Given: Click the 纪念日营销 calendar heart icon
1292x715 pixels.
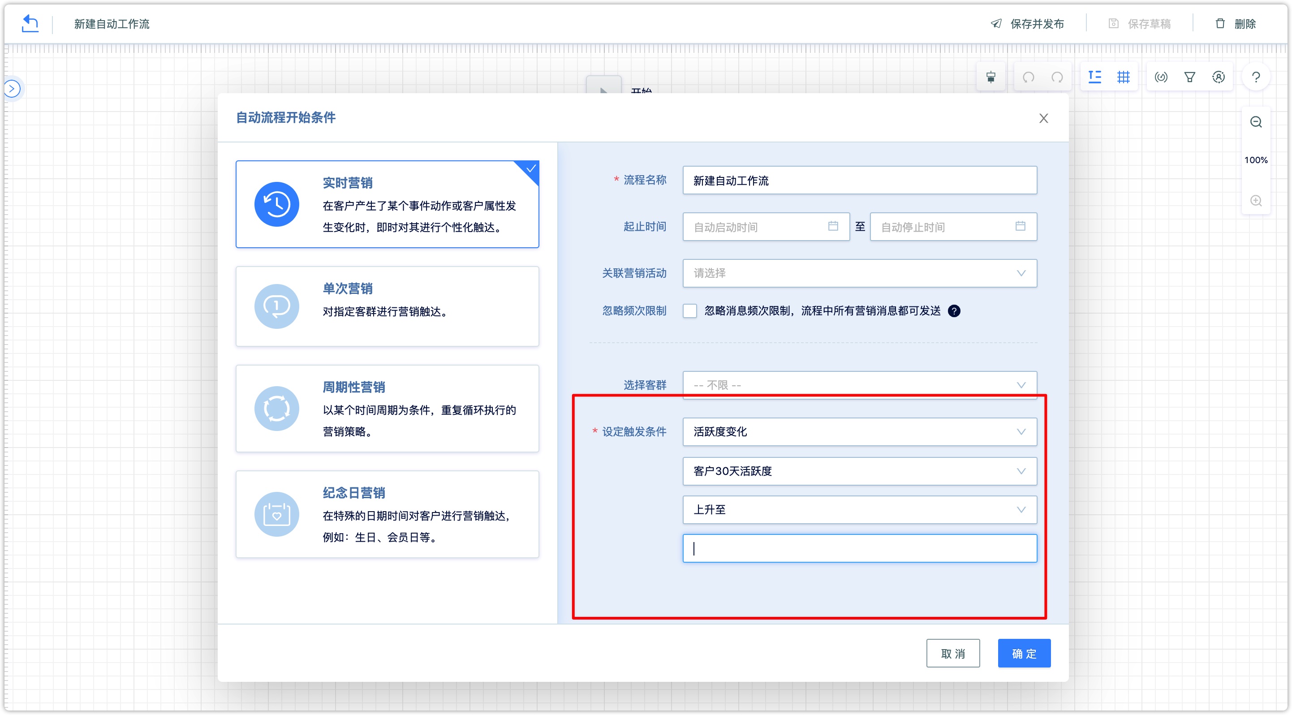Looking at the screenshot, I should pos(276,514).
